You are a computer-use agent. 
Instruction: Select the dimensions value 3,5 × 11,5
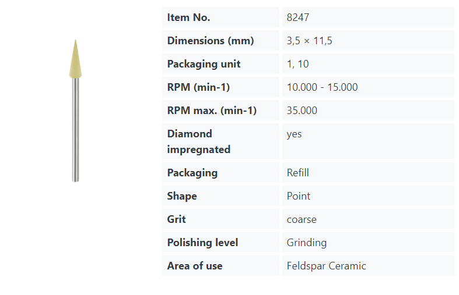click(x=310, y=41)
